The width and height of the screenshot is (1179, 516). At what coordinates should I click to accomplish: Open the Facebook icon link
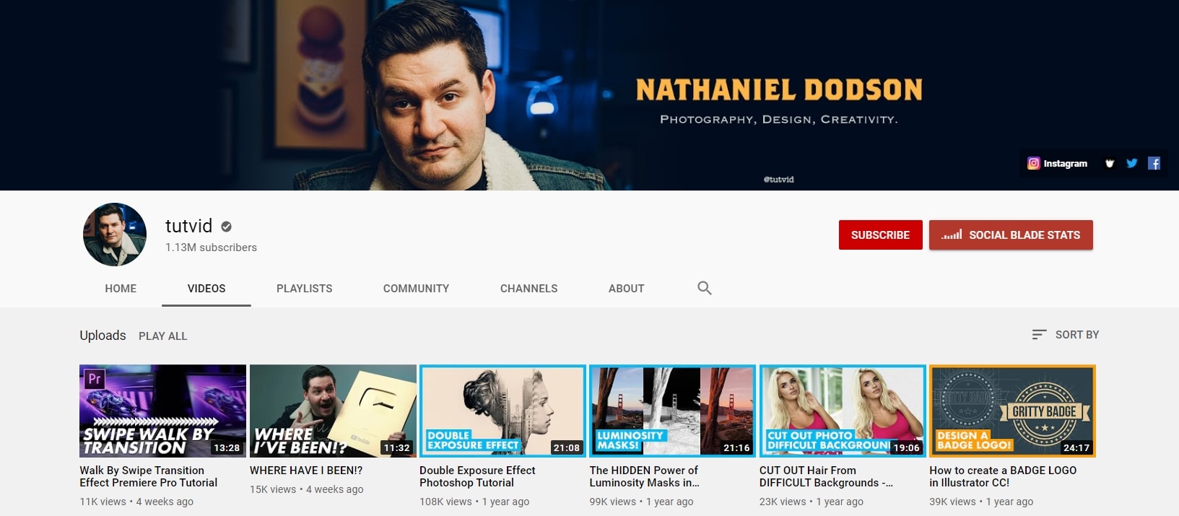point(1154,163)
